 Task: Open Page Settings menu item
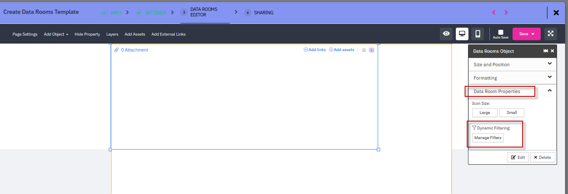pos(25,34)
